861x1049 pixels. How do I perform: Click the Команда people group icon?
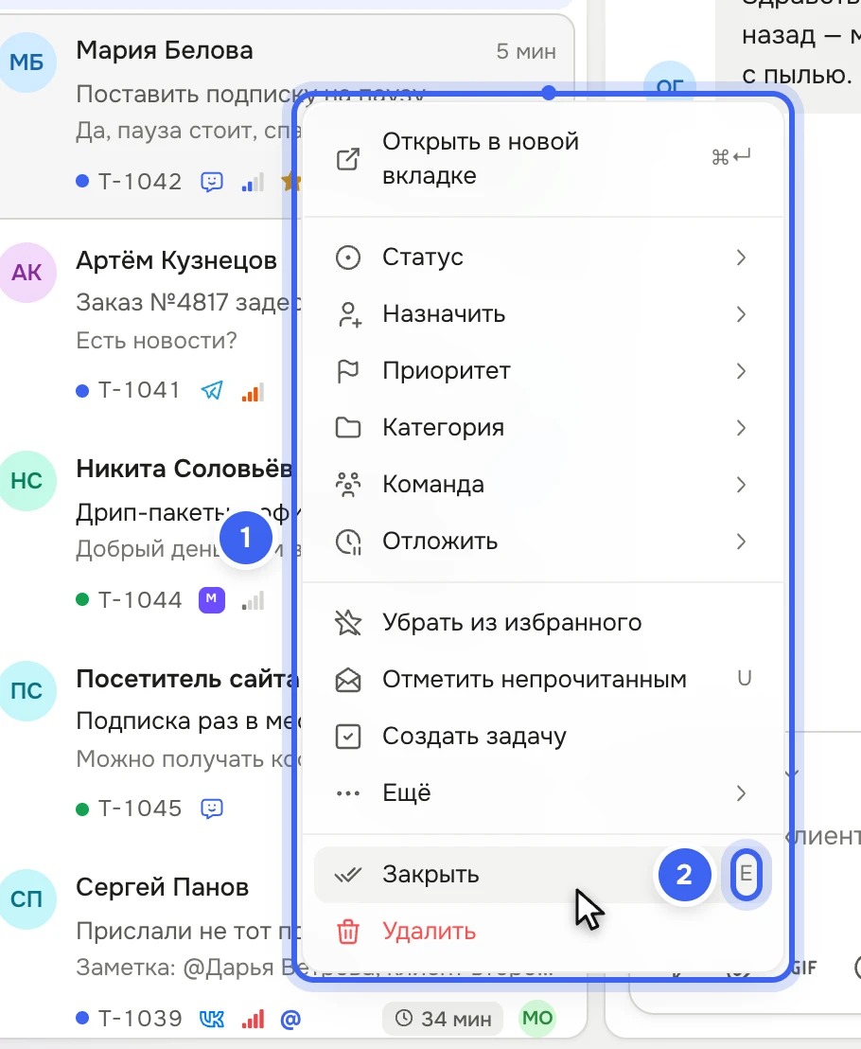click(x=347, y=485)
